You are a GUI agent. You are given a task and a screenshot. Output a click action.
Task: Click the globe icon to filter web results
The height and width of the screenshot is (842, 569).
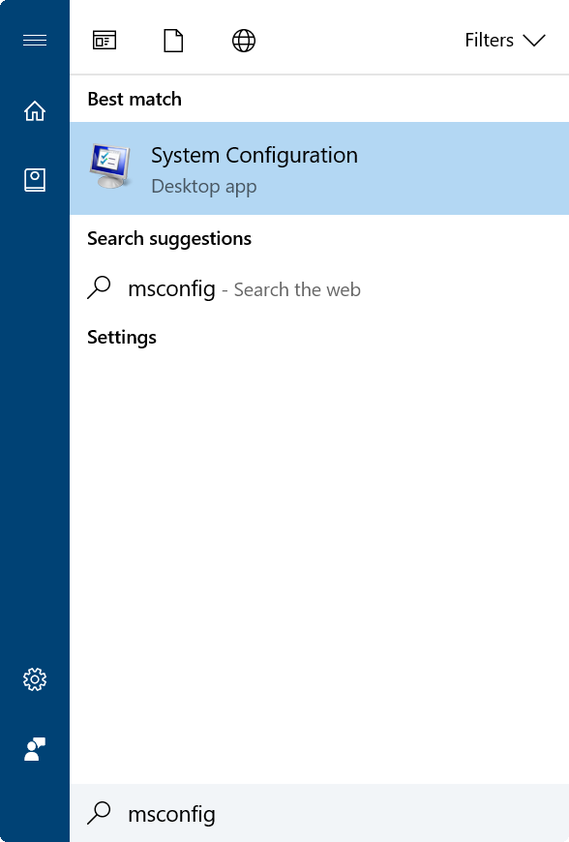click(243, 40)
